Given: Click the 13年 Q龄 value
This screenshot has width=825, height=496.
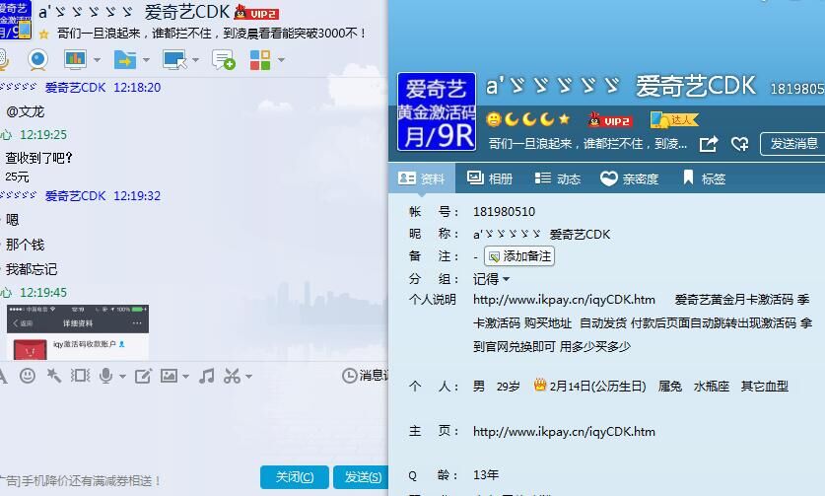Looking at the screenshot, I should pos(486,475).
